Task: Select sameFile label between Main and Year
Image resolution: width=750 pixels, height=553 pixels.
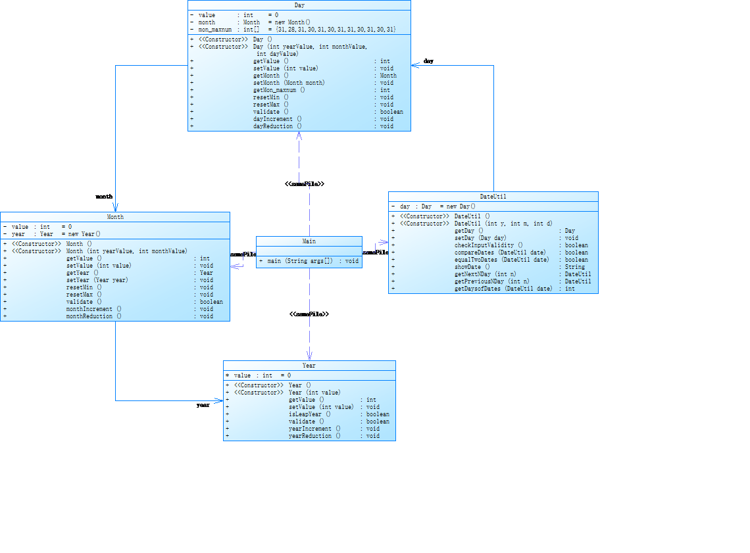Action: (x=309, y=314)
